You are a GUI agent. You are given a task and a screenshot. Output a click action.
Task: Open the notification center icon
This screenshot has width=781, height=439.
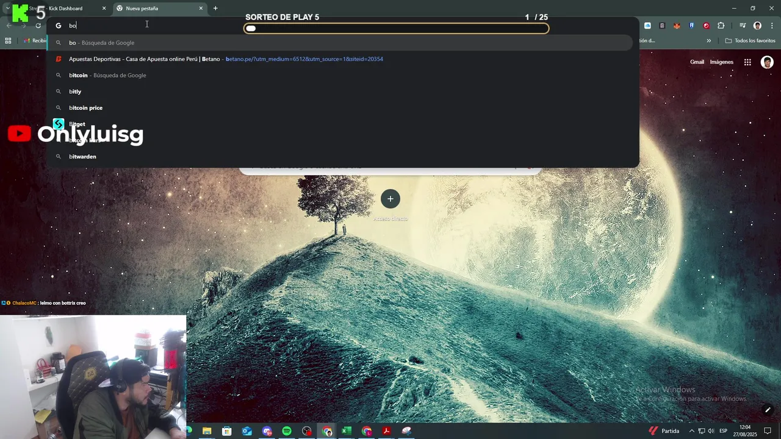click(768, 431)
